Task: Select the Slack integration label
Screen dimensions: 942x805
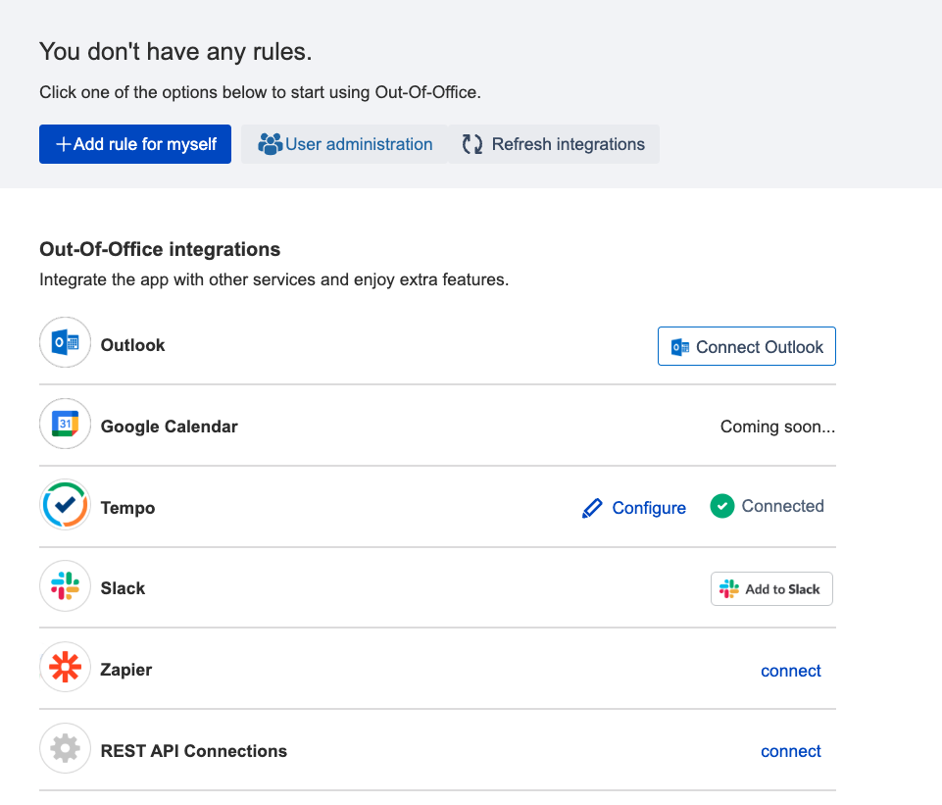Action: (x=124, y=588)
